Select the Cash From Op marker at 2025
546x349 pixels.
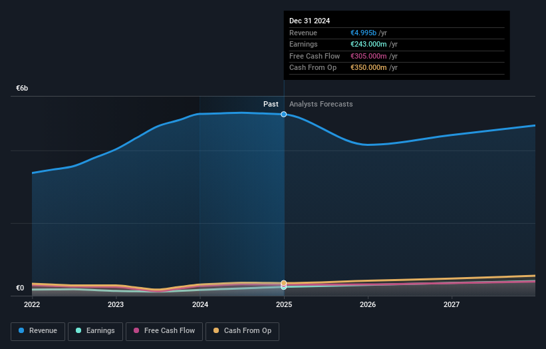pos(284,283)
